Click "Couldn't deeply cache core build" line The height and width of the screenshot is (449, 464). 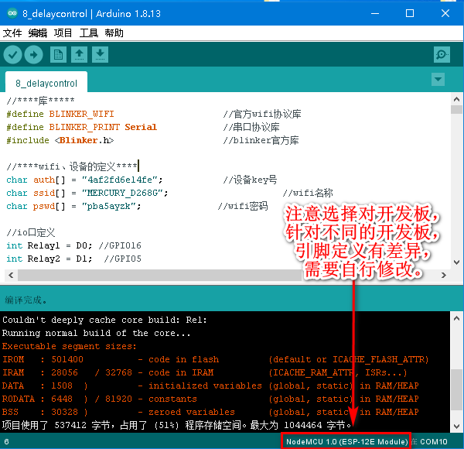click(104, 320)
